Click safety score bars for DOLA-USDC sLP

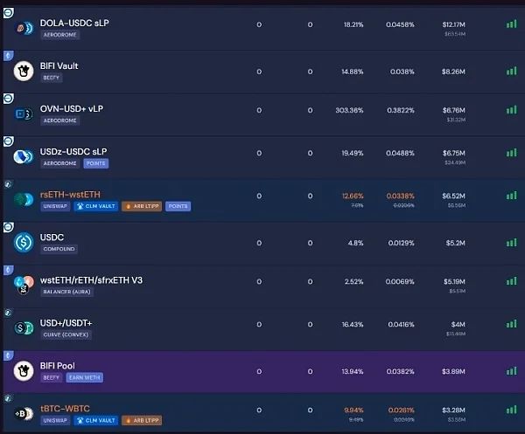tap(511, 24)
